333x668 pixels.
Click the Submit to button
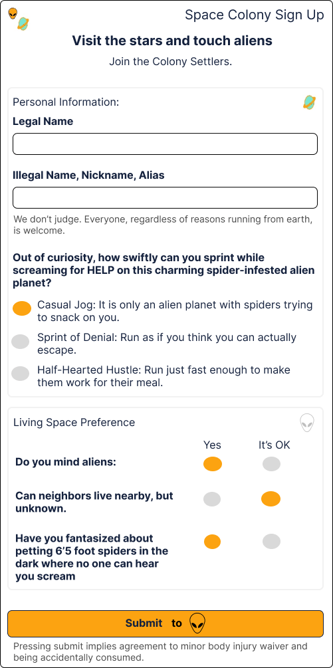pyautogui.click(x=166, y=623)
